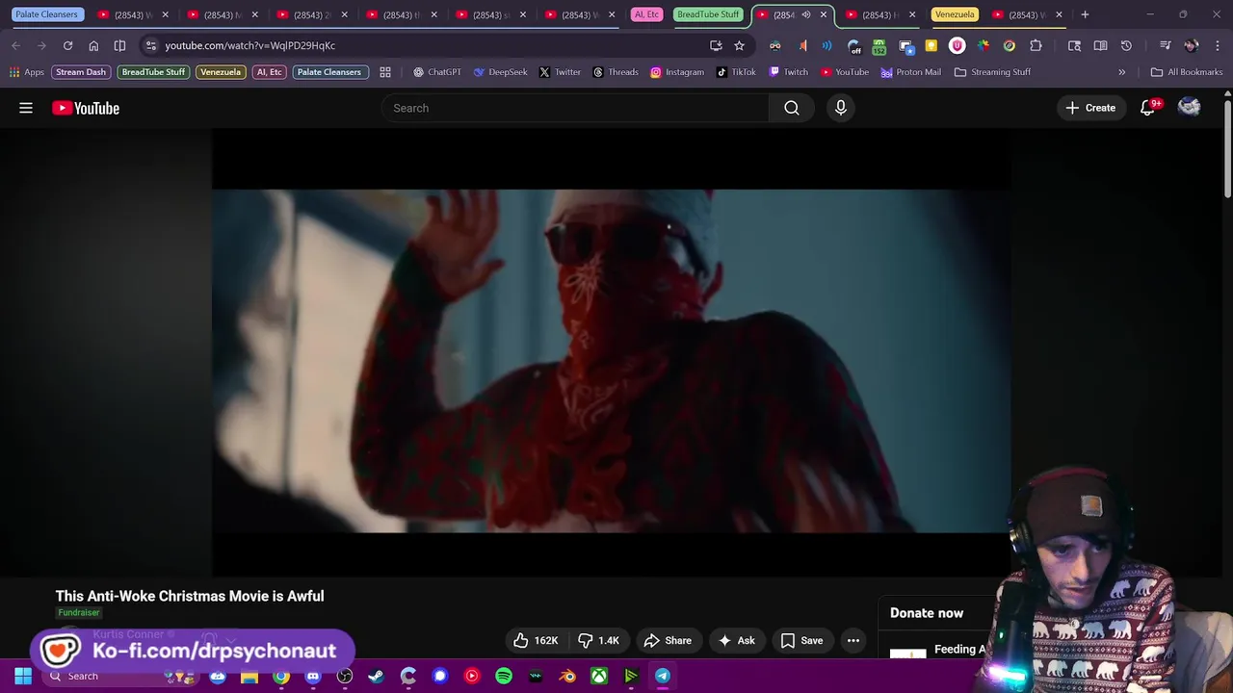
Task: Open All Bookmarks folder
Action: (x=1186, y=72)
